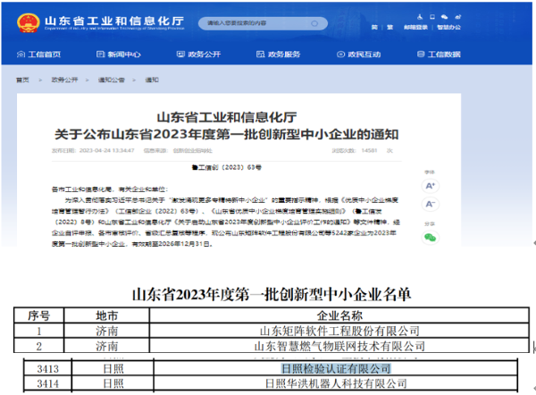Focus the site search input field

263,23
